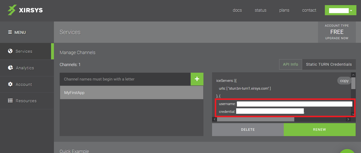Click the code panel scroll-down arrow
The width and height of the screenshot is (361, 153).
click(x=353, y=114)
